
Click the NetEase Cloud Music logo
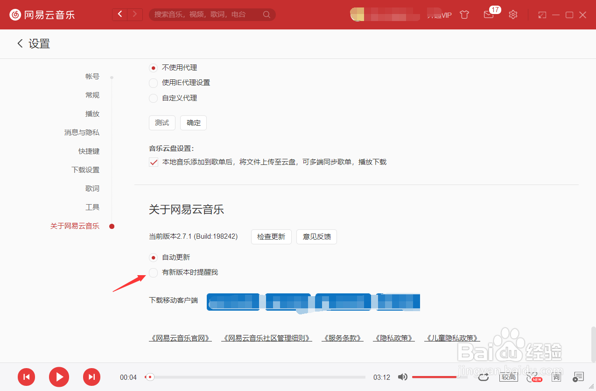42,14
